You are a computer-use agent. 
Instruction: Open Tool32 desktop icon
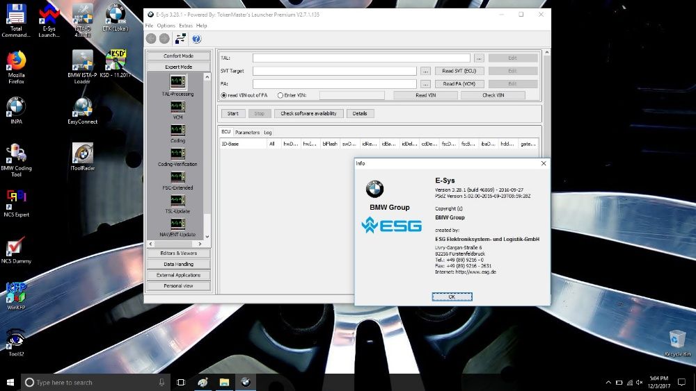tap(16, 343)
